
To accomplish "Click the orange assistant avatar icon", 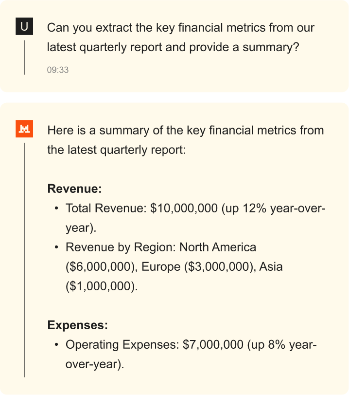I will click(x=24, y=130).
